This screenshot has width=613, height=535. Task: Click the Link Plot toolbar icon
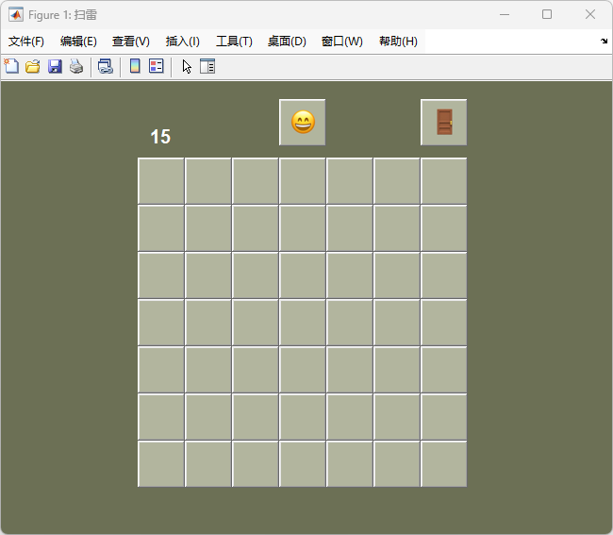click(x=106, y=66)
